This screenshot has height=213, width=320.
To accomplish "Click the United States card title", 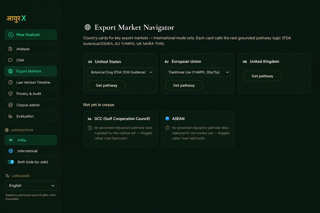I will (x=108, y=61).
